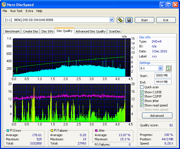This screenshot has width=180, height=149.
Task: Click the PI Failures total 27993
Action: 82,143
